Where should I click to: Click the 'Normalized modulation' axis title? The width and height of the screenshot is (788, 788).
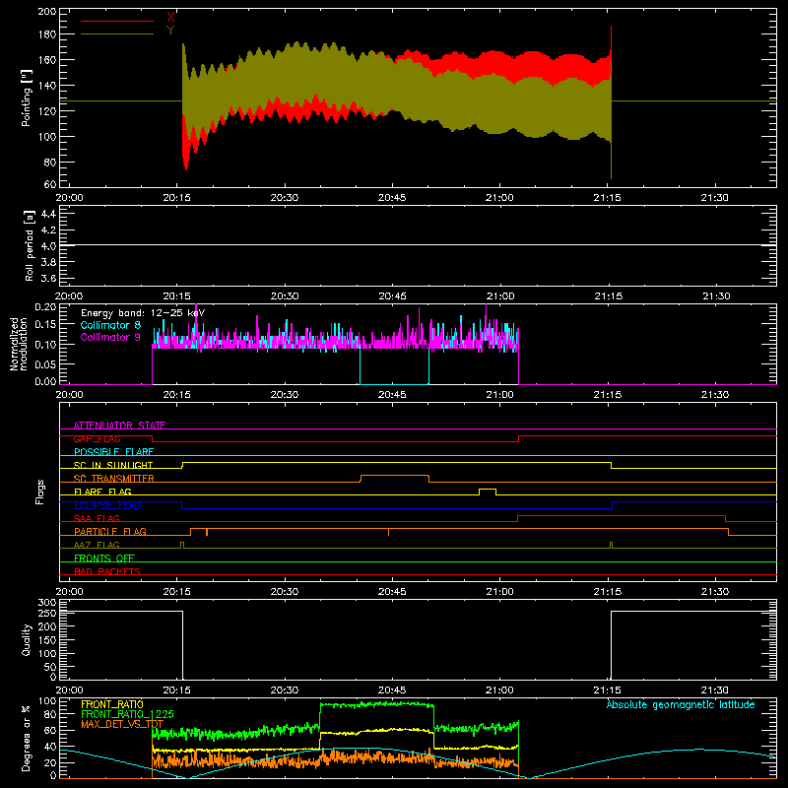(19, 344)
